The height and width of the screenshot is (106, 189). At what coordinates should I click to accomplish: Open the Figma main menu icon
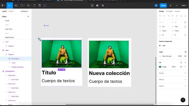[x=2, y=6]
